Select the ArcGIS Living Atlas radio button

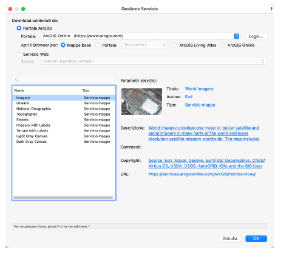click(x=175, y=45)
